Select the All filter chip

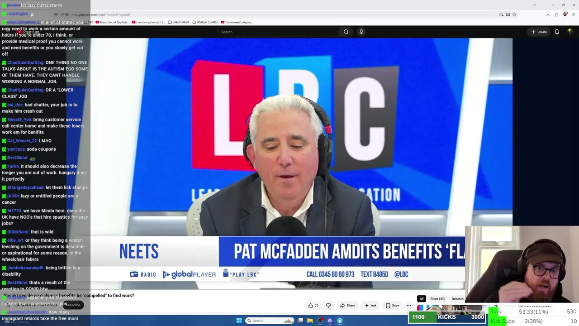(421, 299)
